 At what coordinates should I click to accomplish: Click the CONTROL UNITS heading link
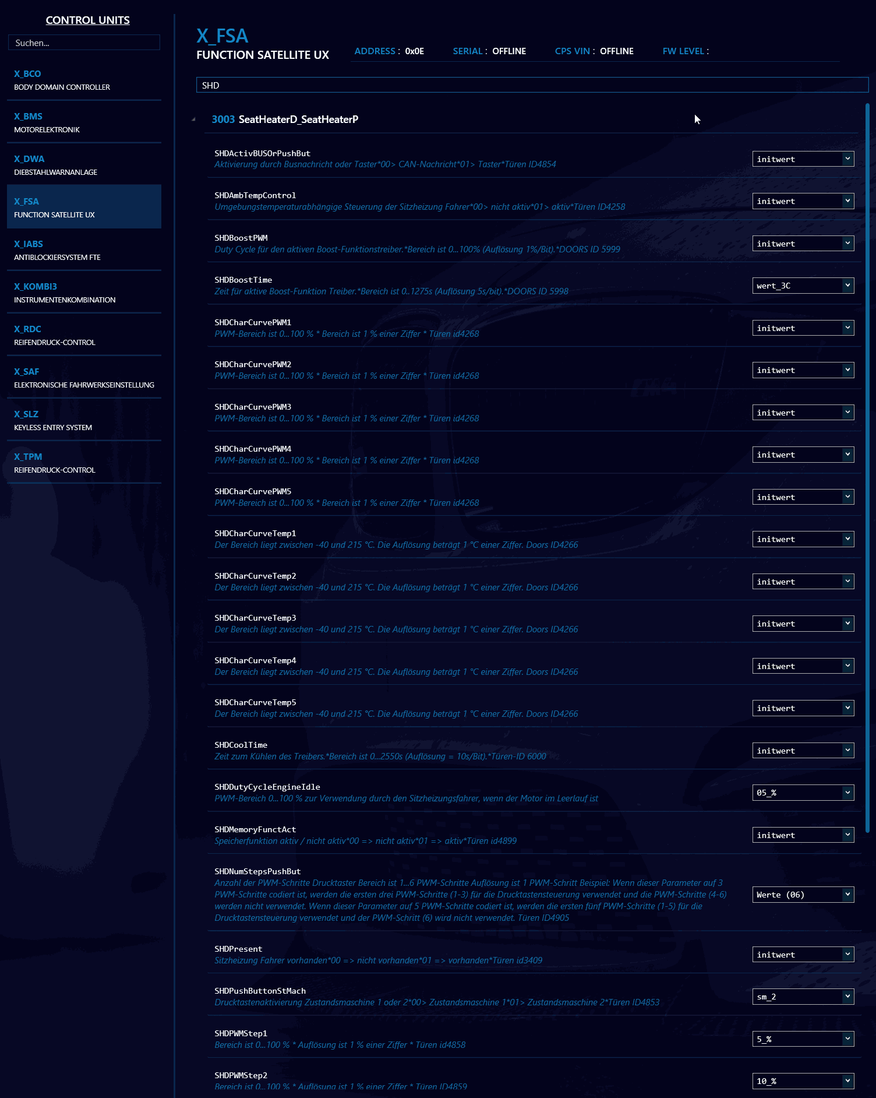pos(87,20)
